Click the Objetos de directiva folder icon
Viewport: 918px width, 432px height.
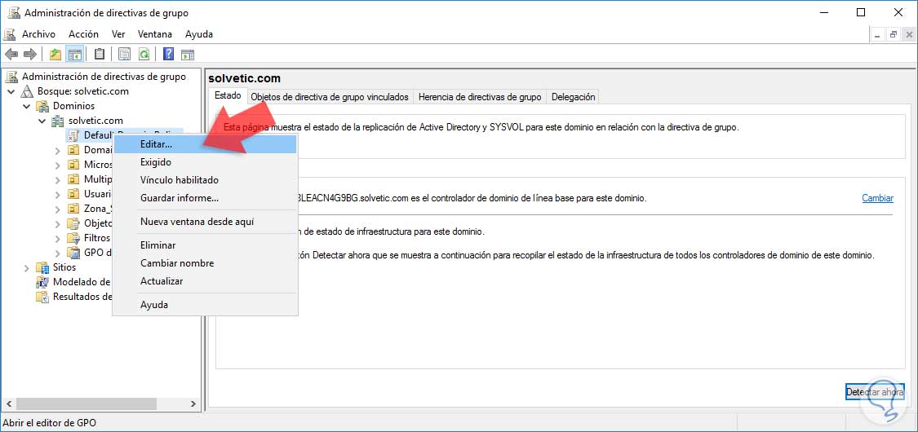pos(73,223)
